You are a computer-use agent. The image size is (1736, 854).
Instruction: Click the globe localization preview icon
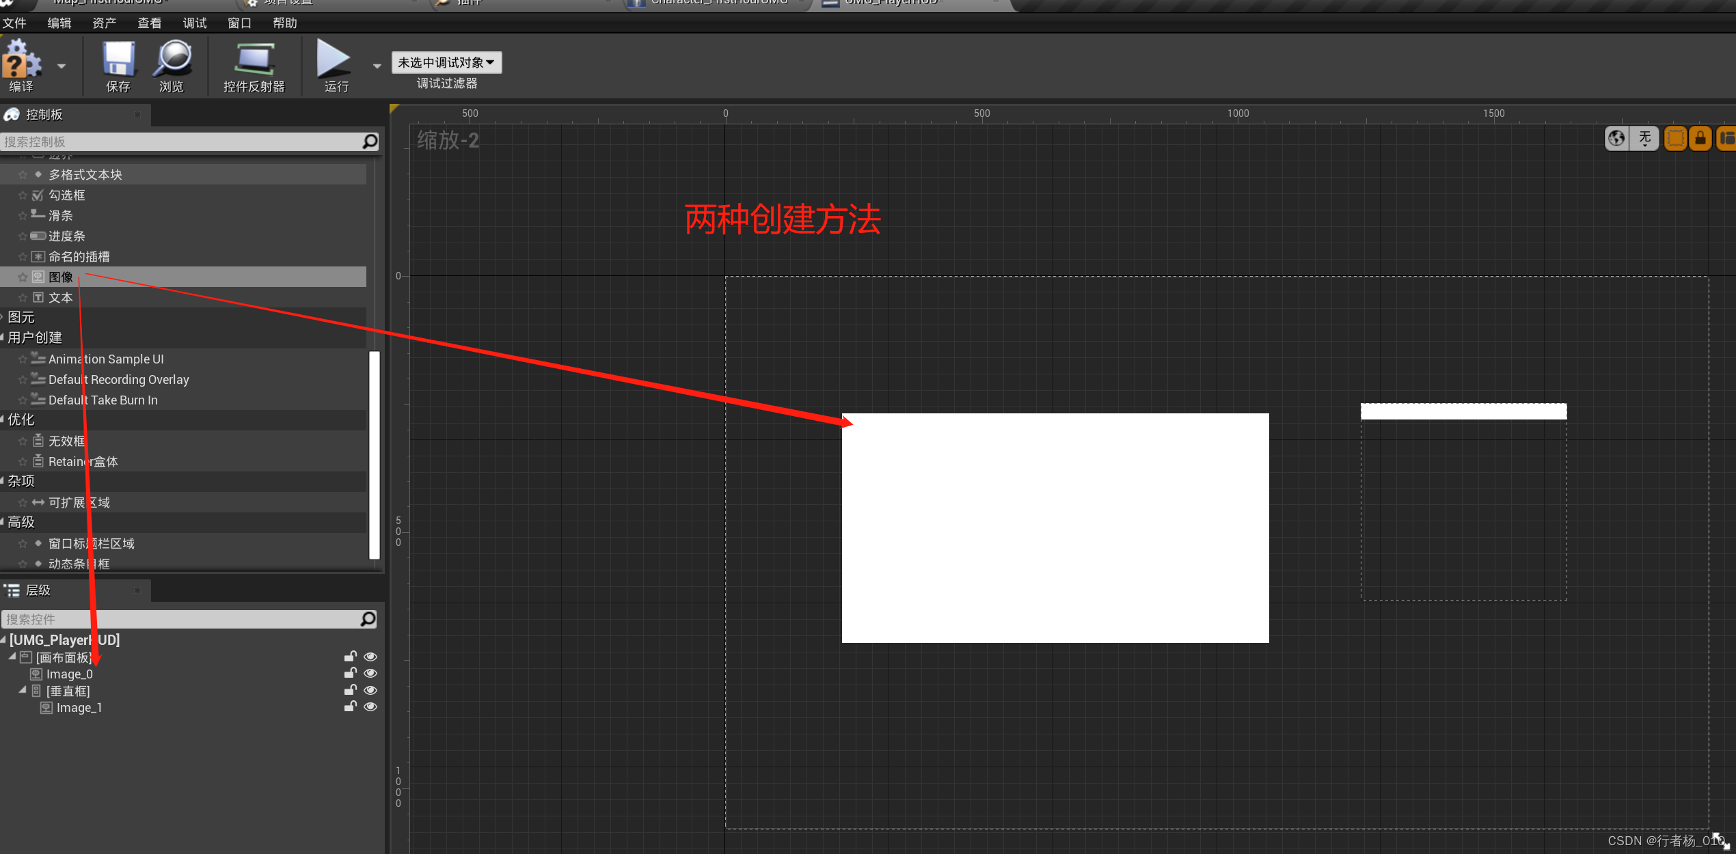tap(1616, 139)
